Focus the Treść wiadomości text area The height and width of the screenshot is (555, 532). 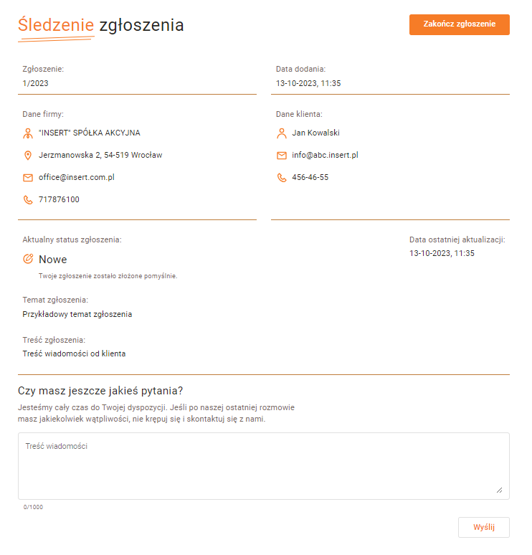pos(263,466)
